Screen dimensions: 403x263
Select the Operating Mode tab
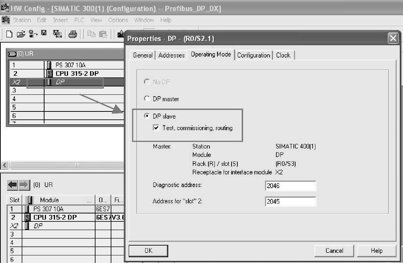tap(211, 54)
